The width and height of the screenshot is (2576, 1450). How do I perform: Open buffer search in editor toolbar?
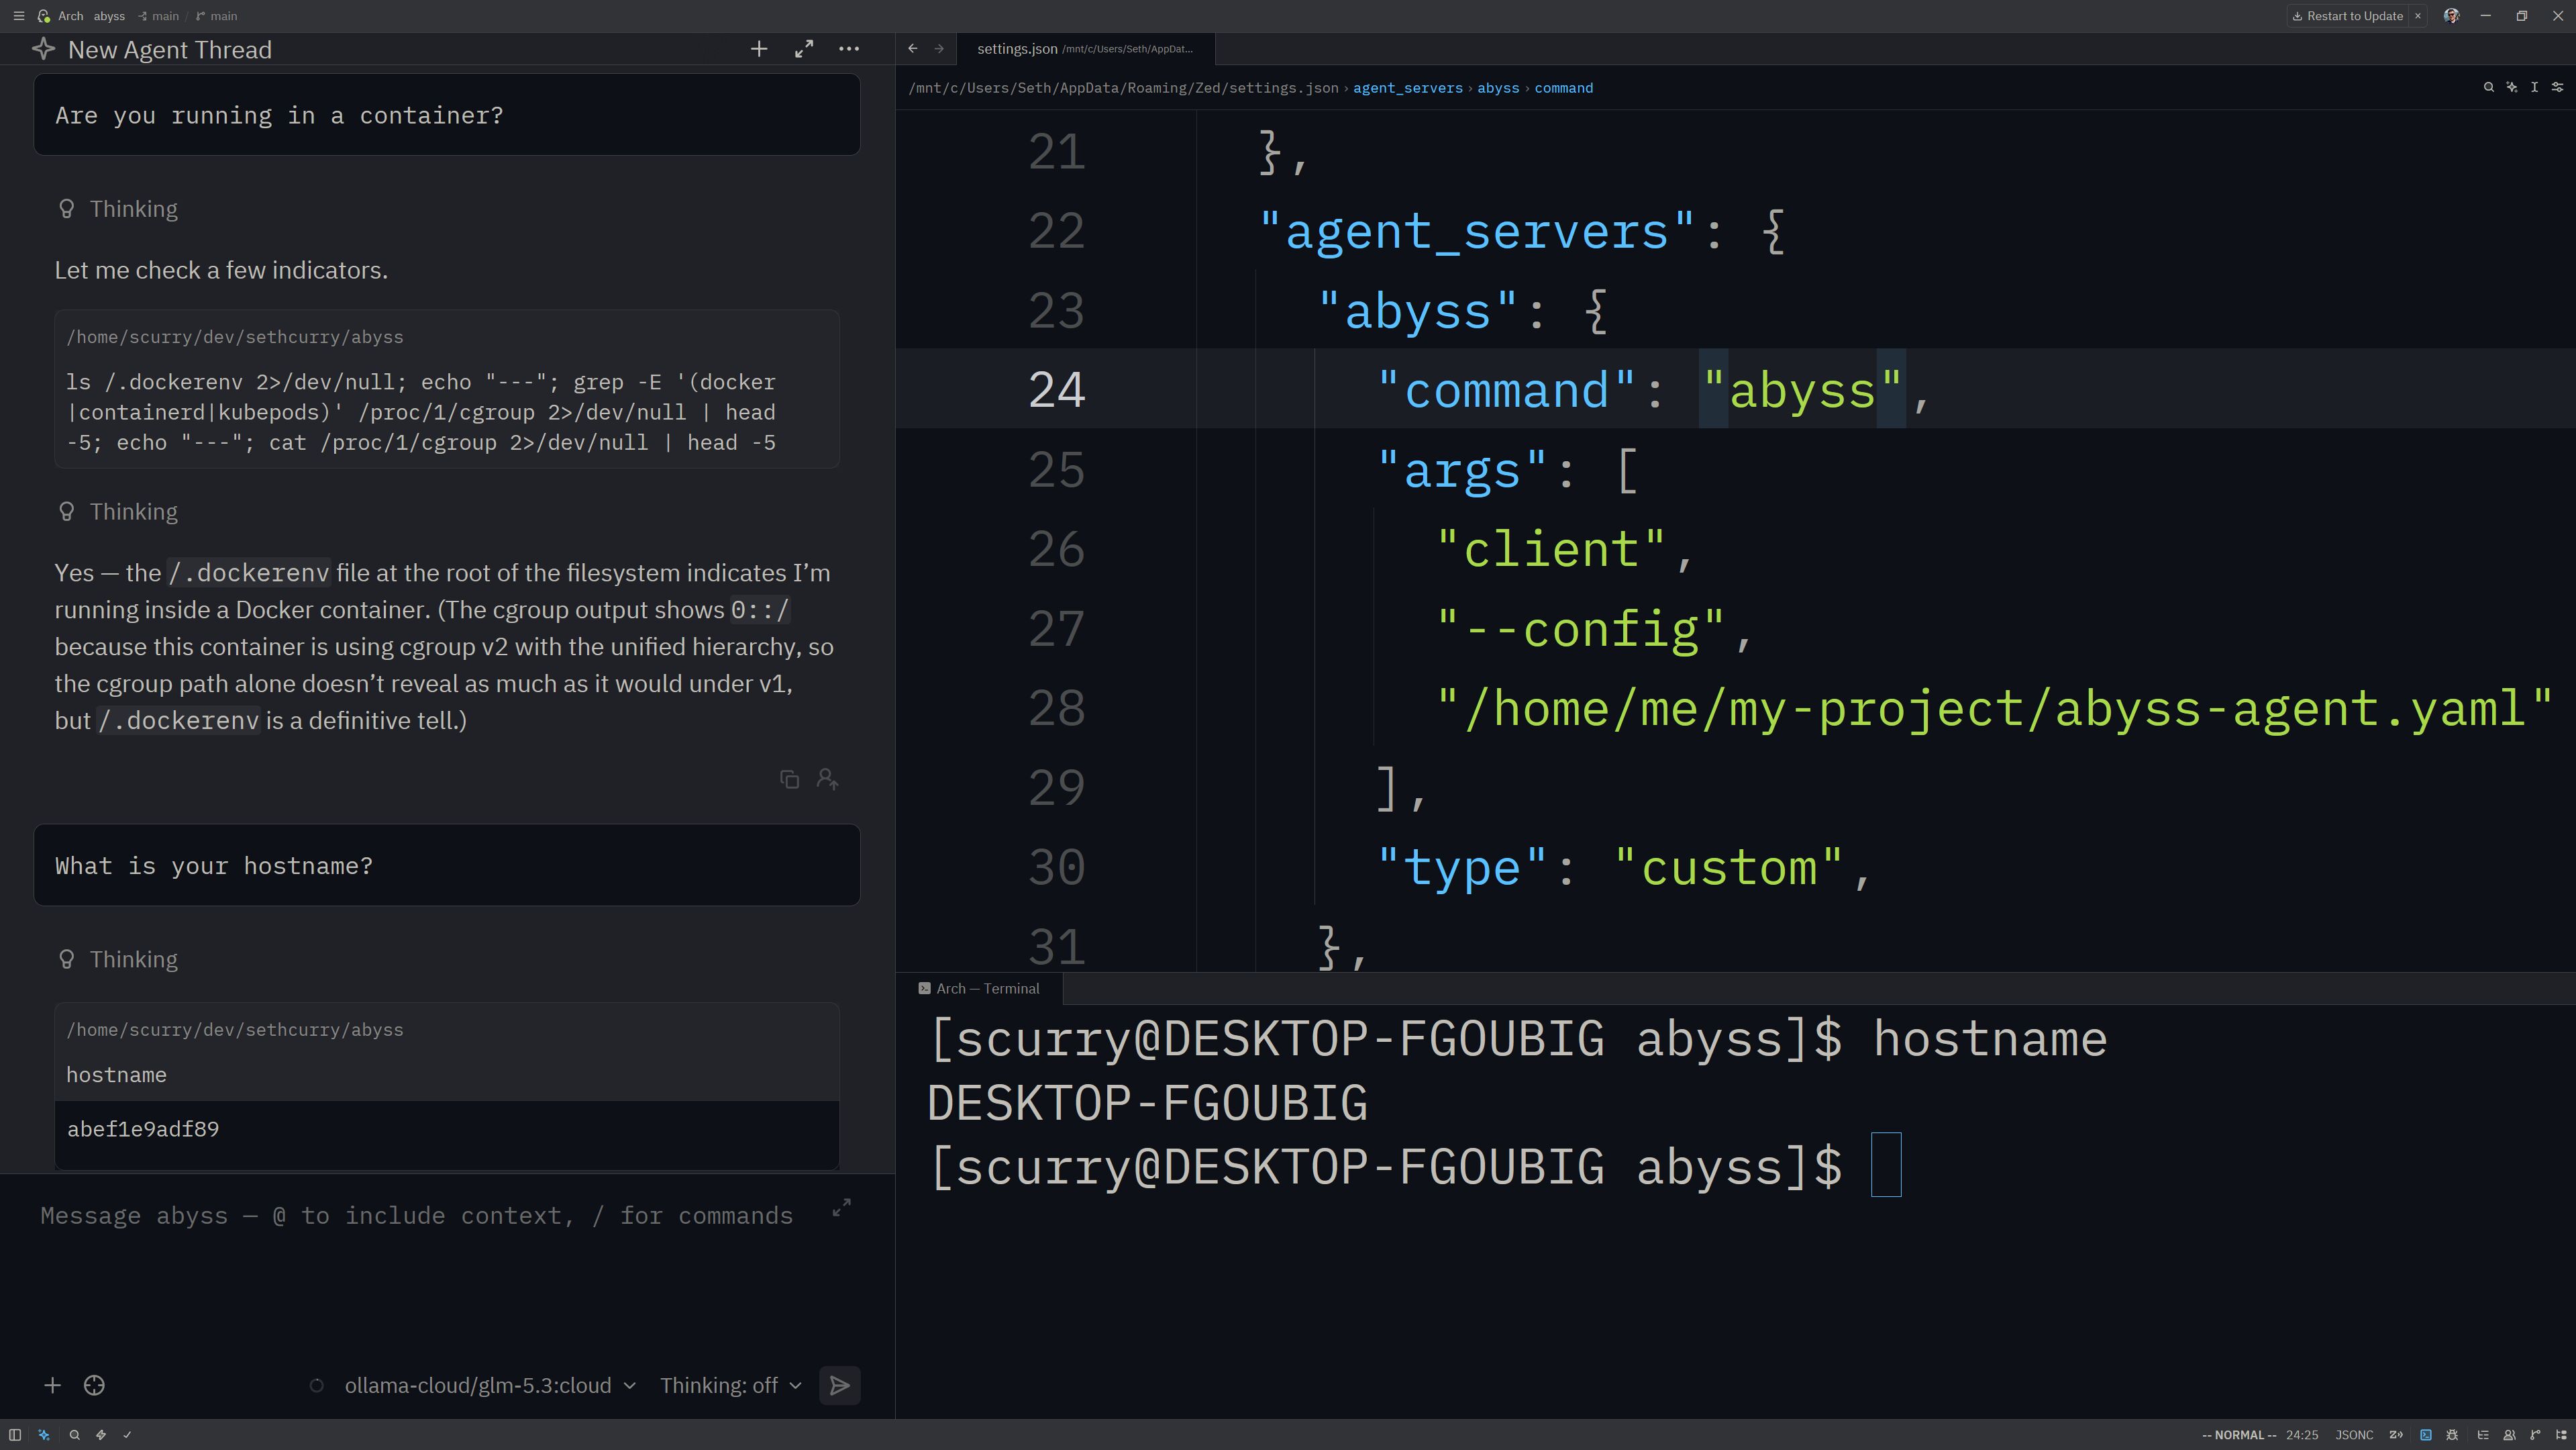[x=2489, y=87]
